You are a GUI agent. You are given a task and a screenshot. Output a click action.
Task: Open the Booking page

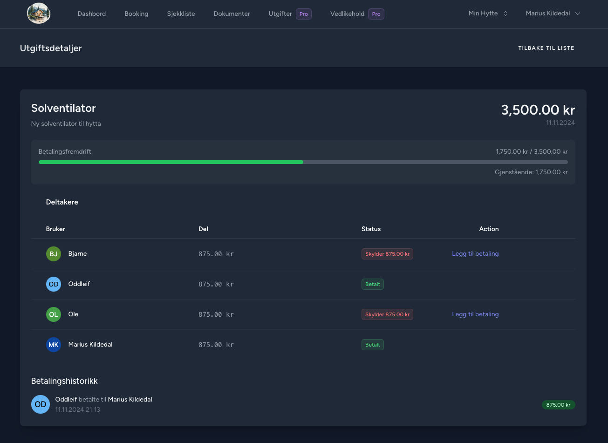click(137, 14)
